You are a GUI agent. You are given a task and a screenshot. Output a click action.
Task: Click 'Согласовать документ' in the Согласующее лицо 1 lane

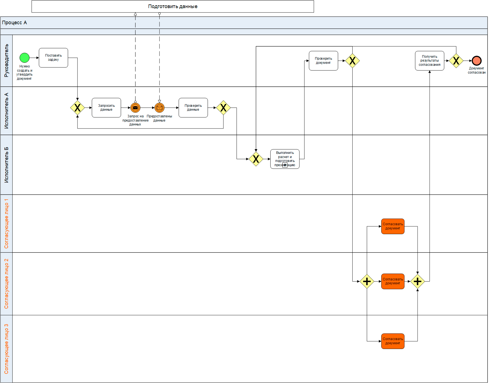(392, 226)
